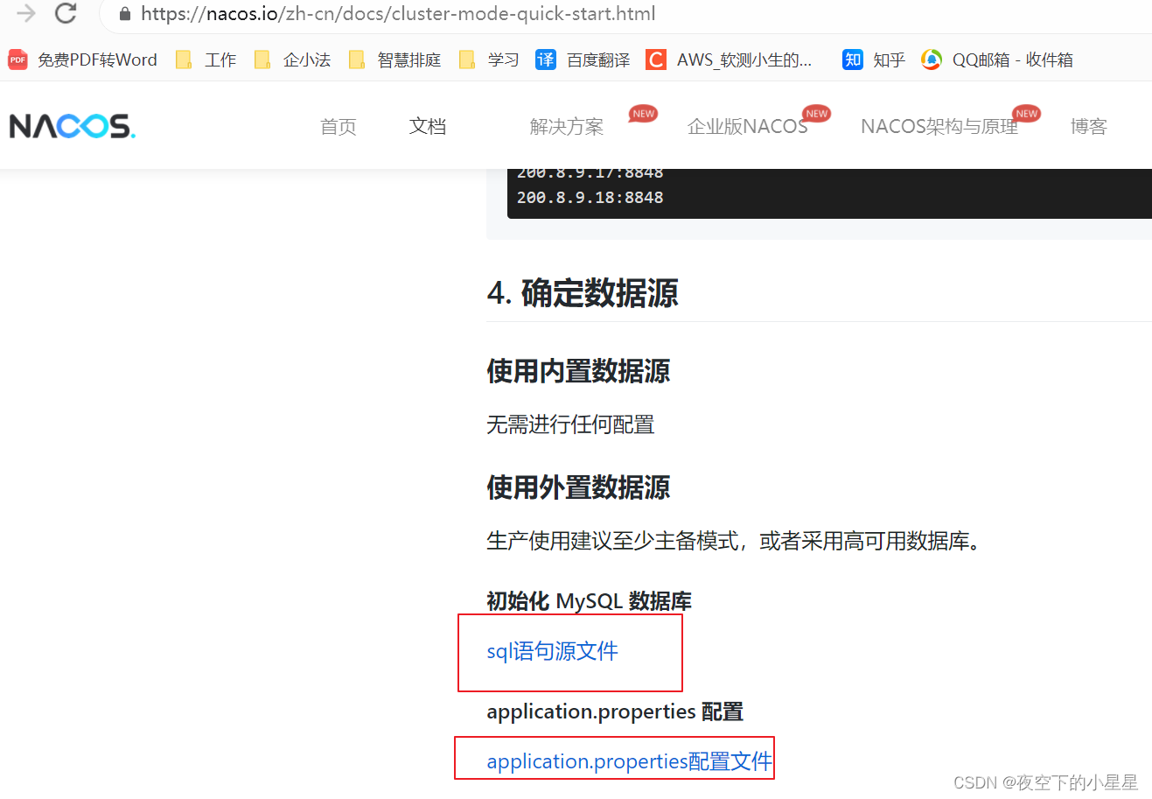Click the NEW badge on 企业版NACOS
Viewport: 1152px width, 799px height.
[x=816, y=114]
